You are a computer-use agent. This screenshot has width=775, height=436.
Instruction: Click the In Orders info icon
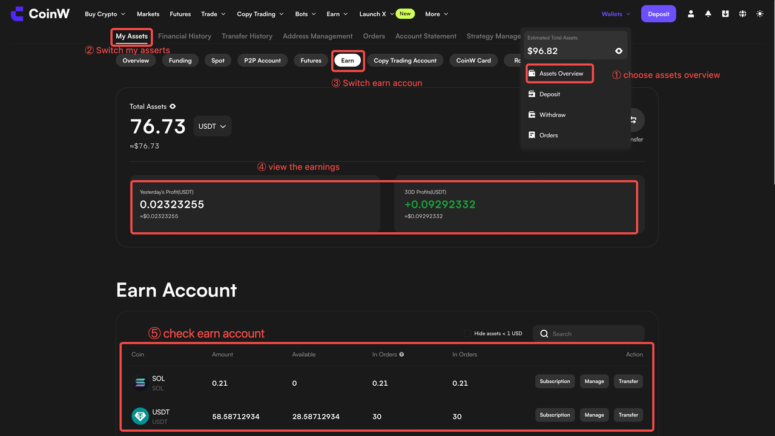401,354
